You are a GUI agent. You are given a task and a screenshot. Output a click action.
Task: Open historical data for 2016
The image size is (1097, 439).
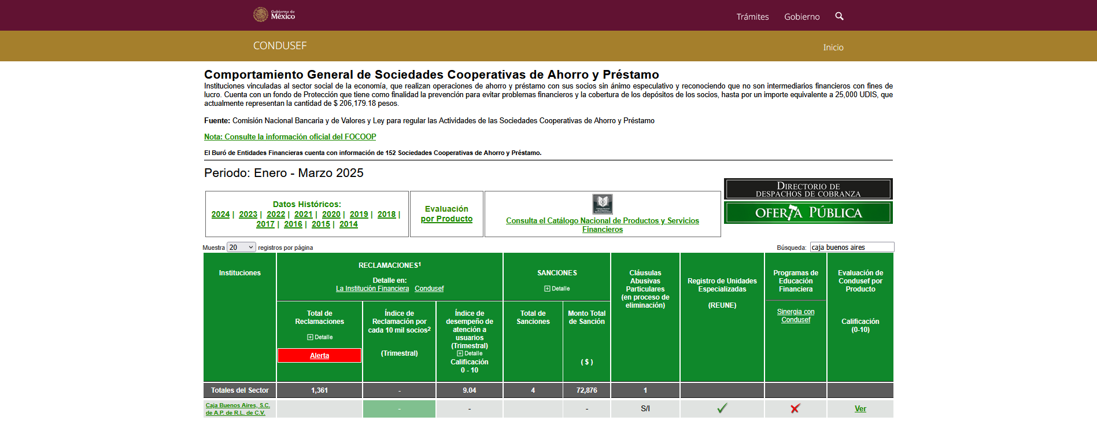click(293, 224)
